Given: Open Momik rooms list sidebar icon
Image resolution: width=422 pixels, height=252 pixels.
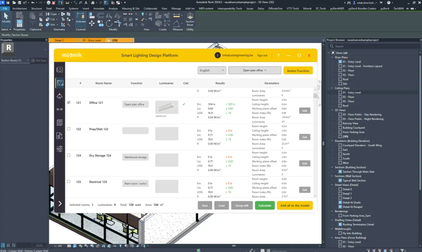Looking at the screenshot, I should click(60, 83).
